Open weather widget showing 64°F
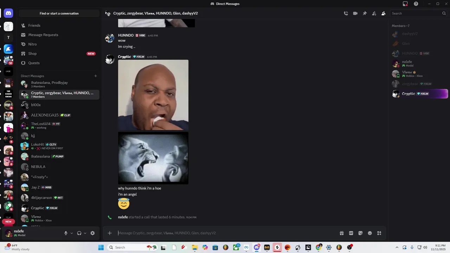This screenshot has height=253, width=450. tap(17, 247)
